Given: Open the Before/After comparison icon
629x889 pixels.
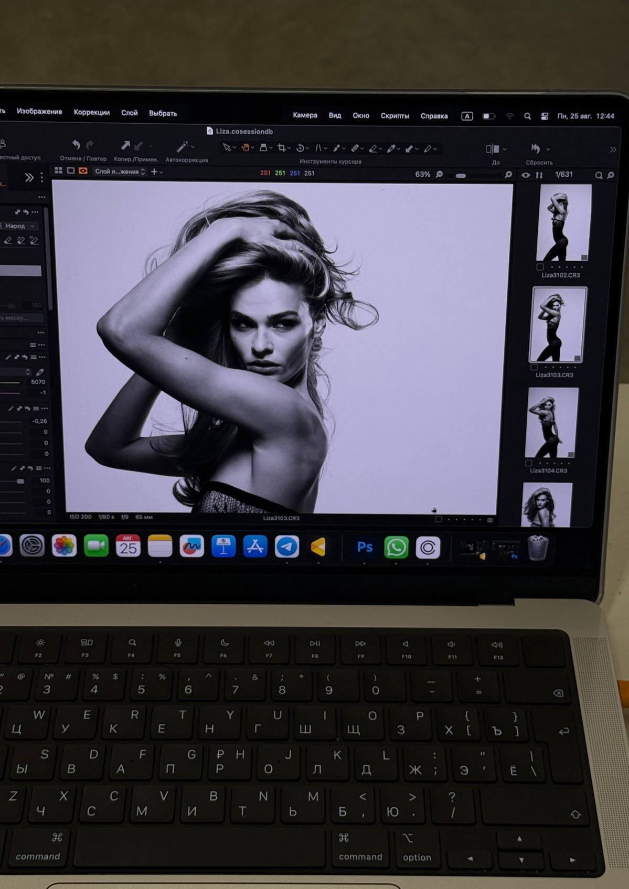Looking at the screenshot, I should pyautogui.click(x=492, y=149).
